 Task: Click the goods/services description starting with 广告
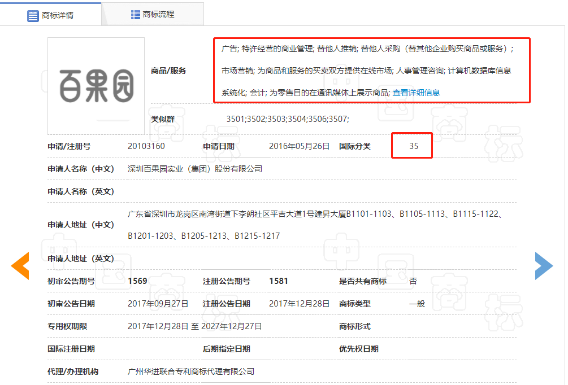click(367, 71)
